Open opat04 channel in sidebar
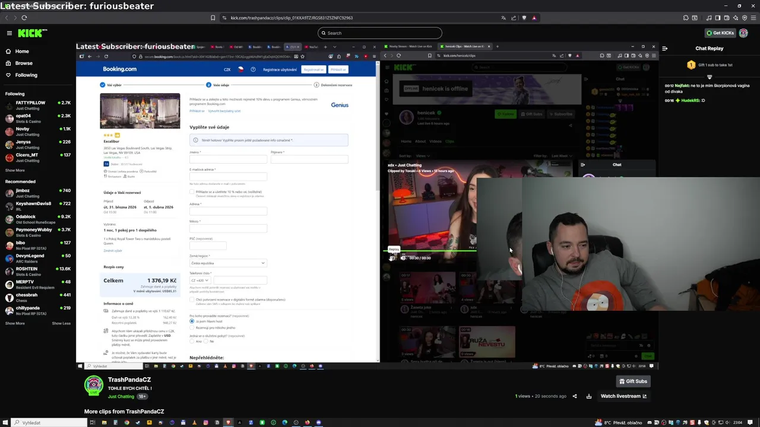The image size is (760, 427). tap(38, 119)
